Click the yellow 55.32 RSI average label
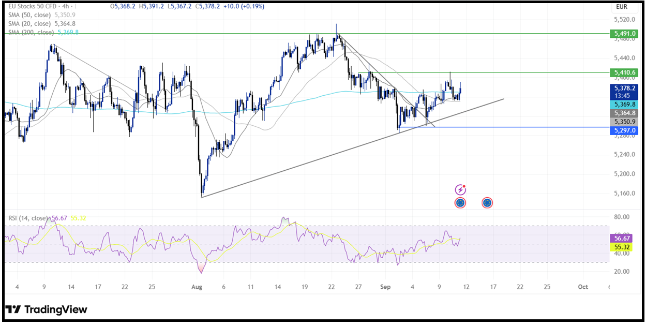The width and height of the screenshot is (646, 325). [621, 247]
